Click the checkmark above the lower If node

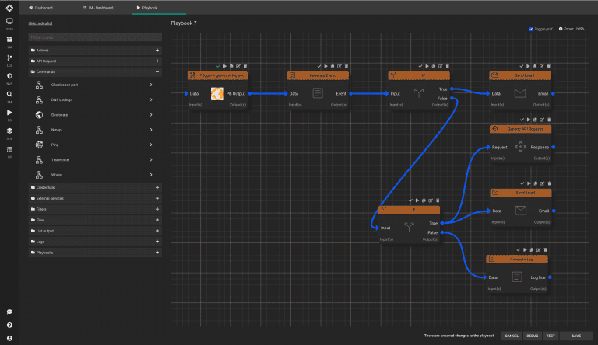410,200
